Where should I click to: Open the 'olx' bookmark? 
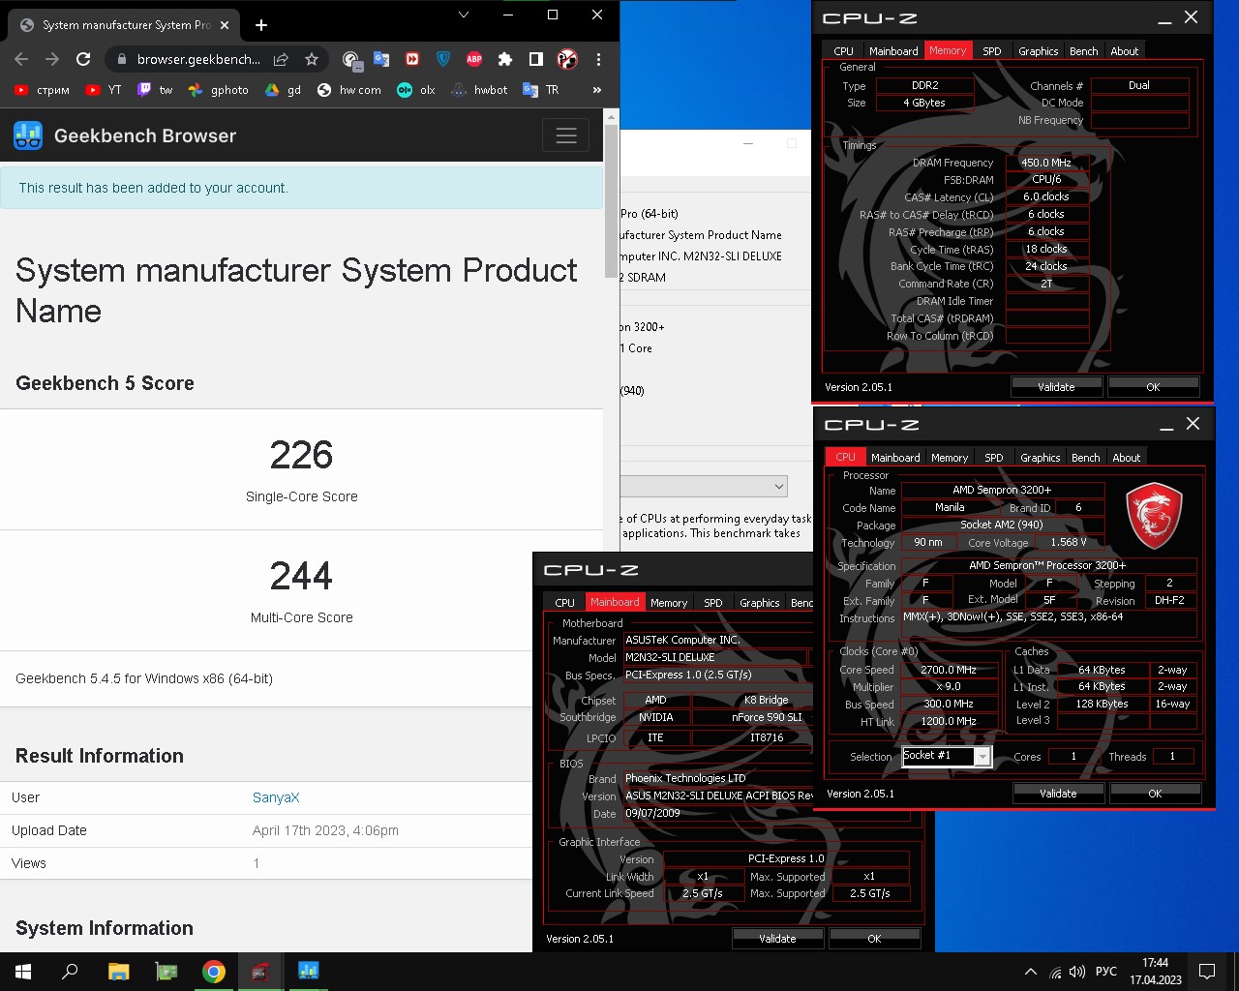[416, 90]
